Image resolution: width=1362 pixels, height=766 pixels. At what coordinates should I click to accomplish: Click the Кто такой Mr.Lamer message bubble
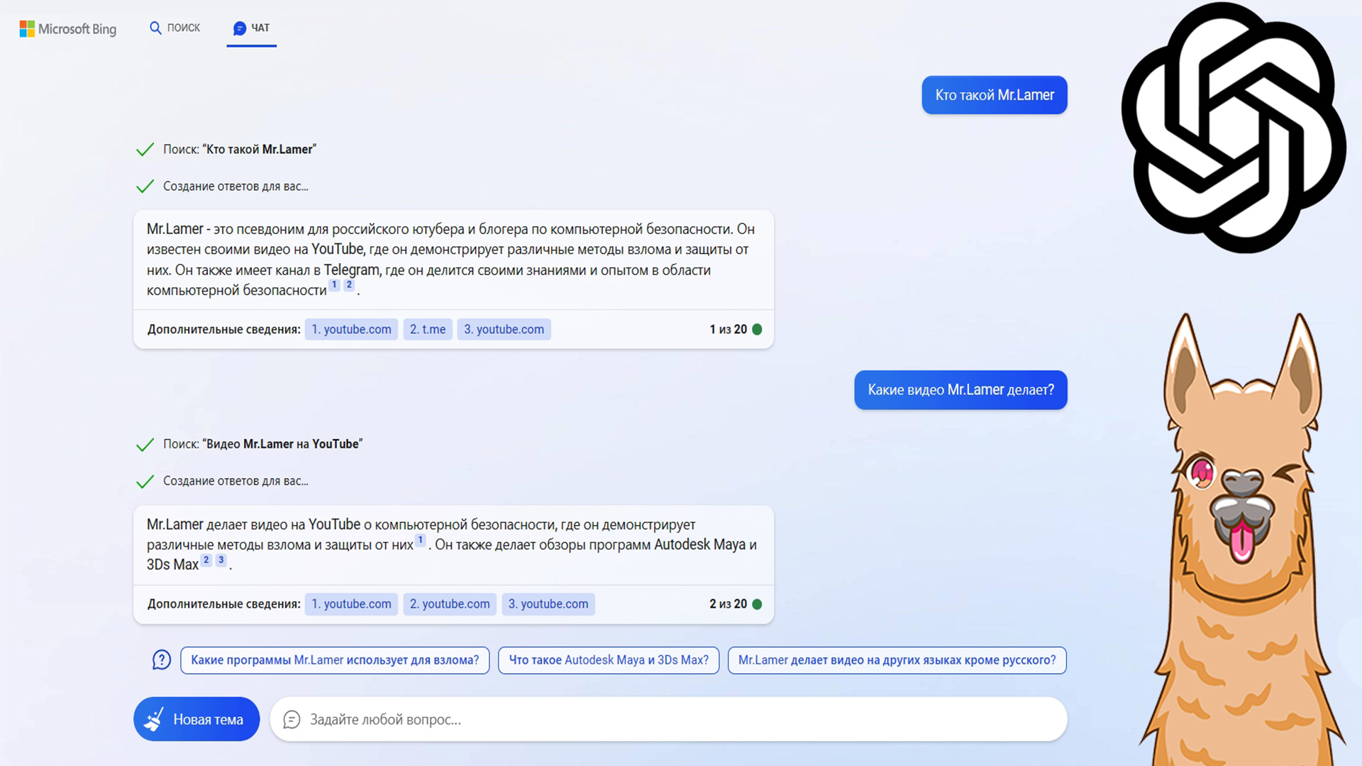(994, 95)
